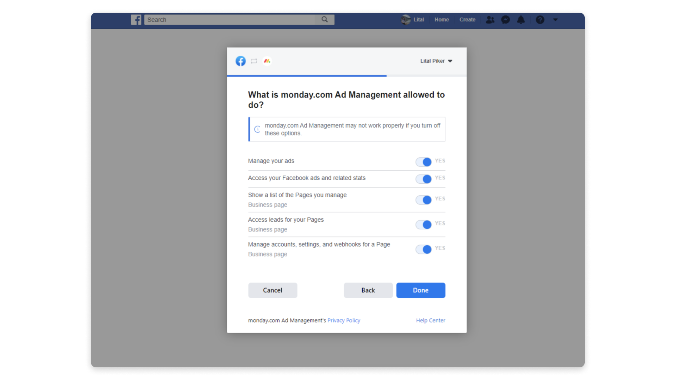Toggle Manage accounts, settings, and webhooks permission
This screenshot has width=676, height=380.
[423, 249]
